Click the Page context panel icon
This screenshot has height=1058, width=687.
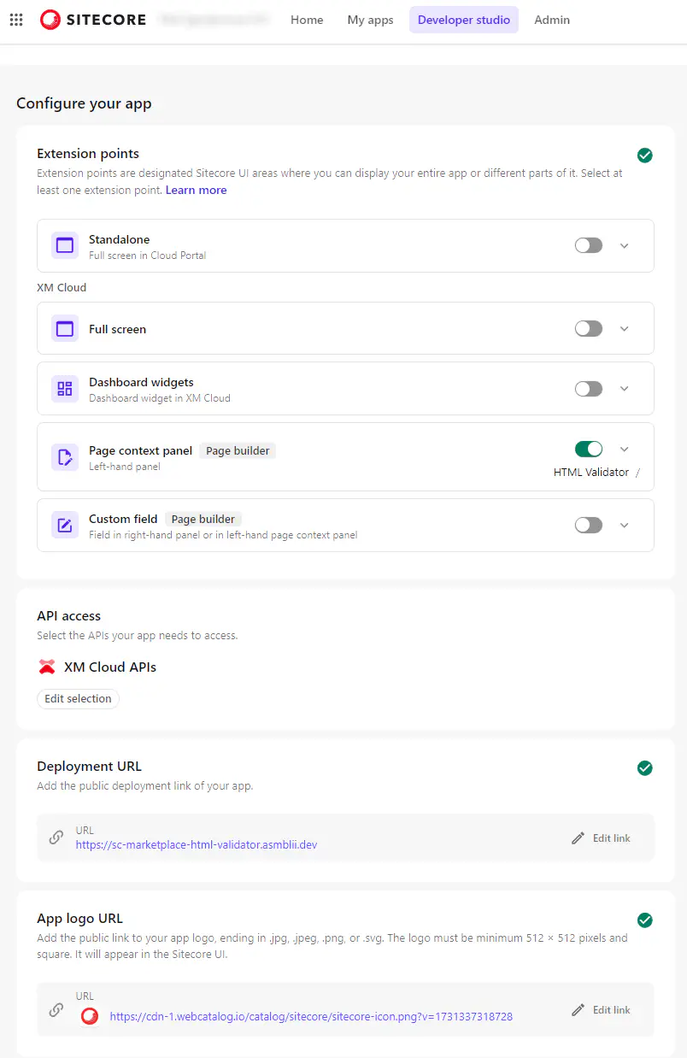64,457
